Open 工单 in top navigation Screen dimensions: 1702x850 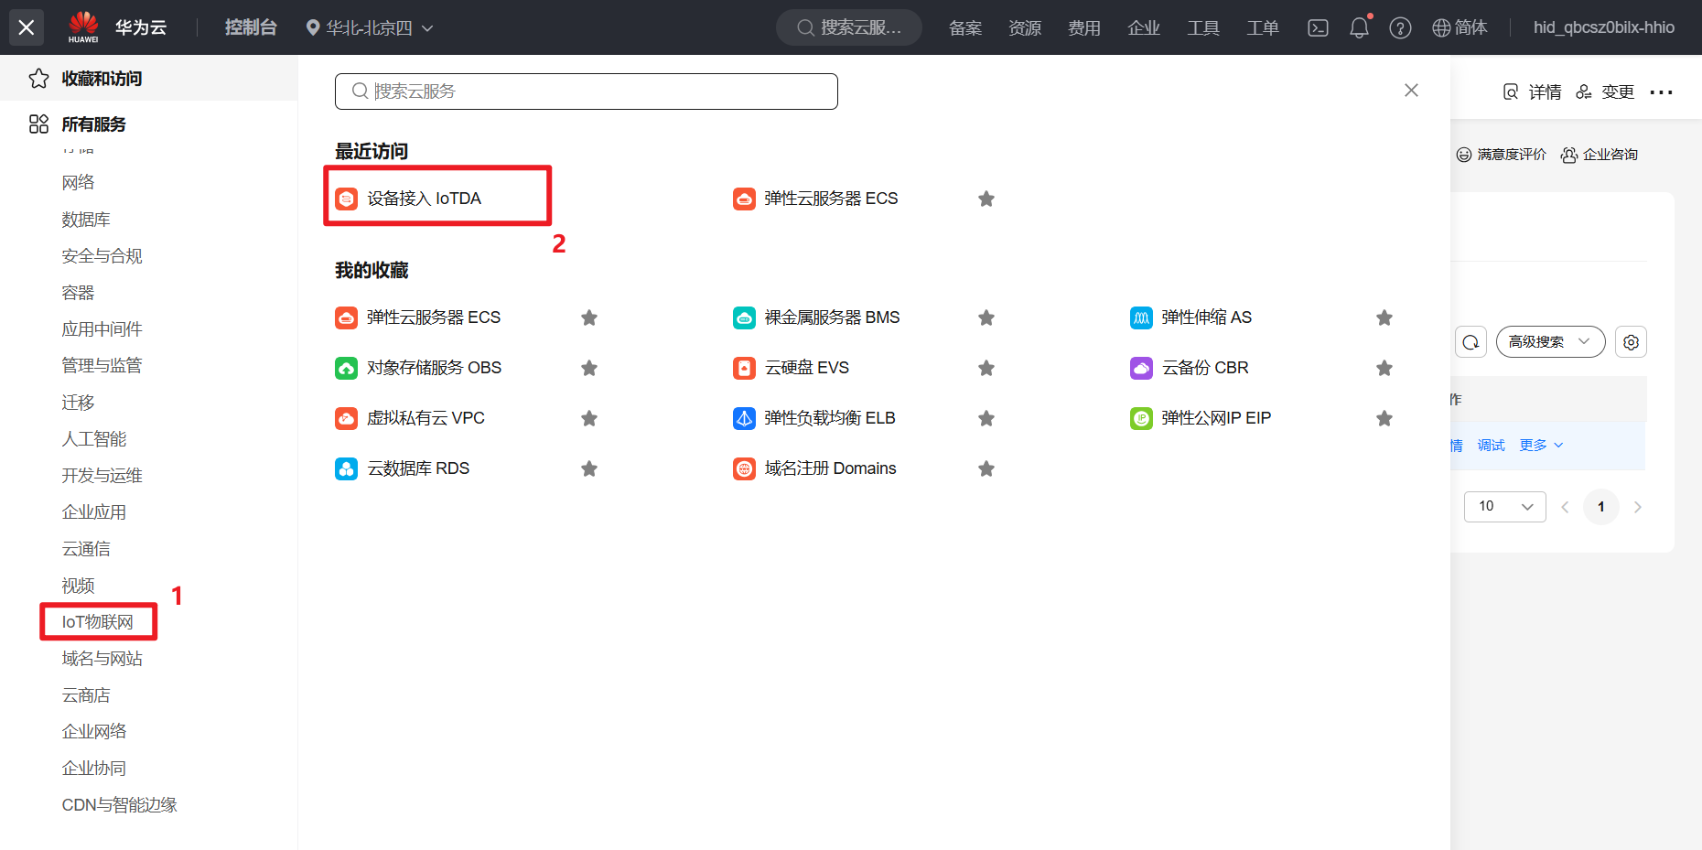click(1263, 27)
